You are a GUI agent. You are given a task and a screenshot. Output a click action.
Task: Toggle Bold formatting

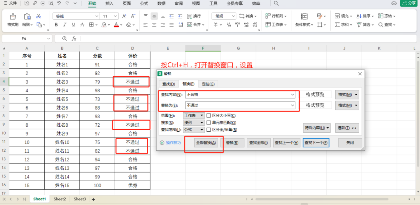(x=56, y=25)
